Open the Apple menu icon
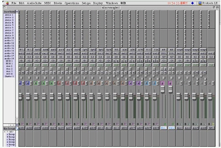This screenshot has height=148, width=221. [x=7, y=3]
